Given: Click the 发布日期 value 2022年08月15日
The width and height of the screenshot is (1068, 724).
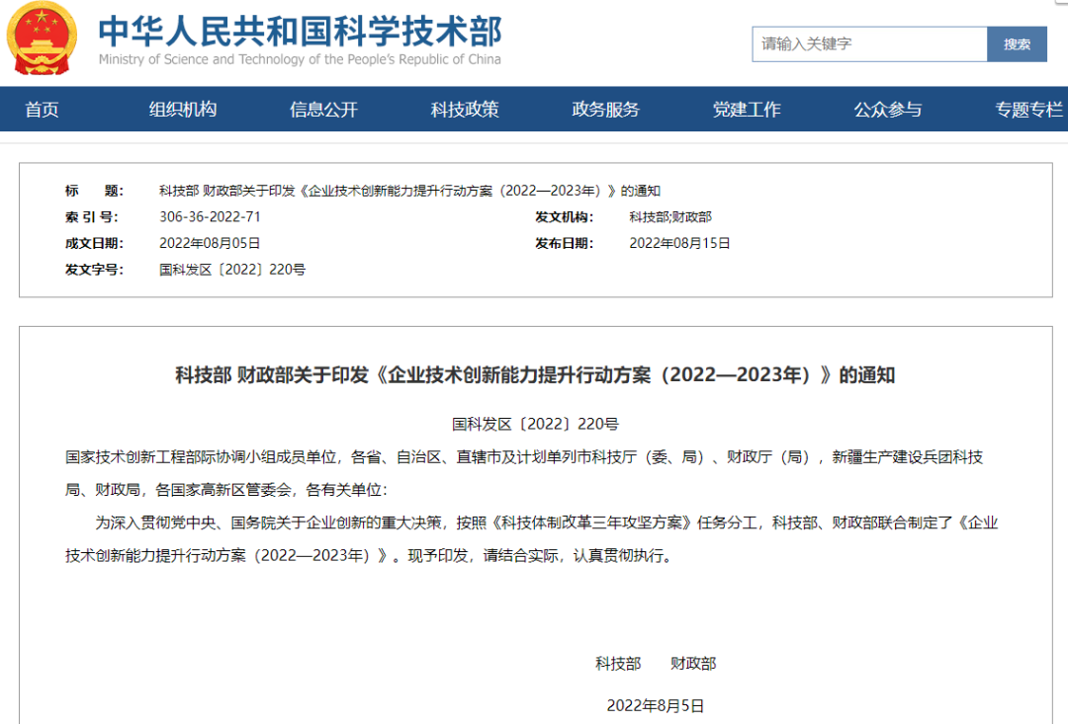Looking at the screenshot, I should pyautogui.click(x=679, y=243).
